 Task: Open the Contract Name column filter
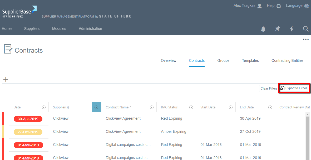click(x=152, y=107)
